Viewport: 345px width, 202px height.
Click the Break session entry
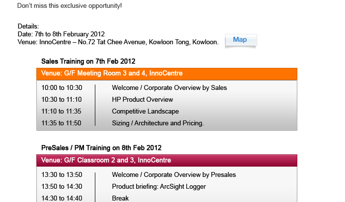click(x=120, y=198)
